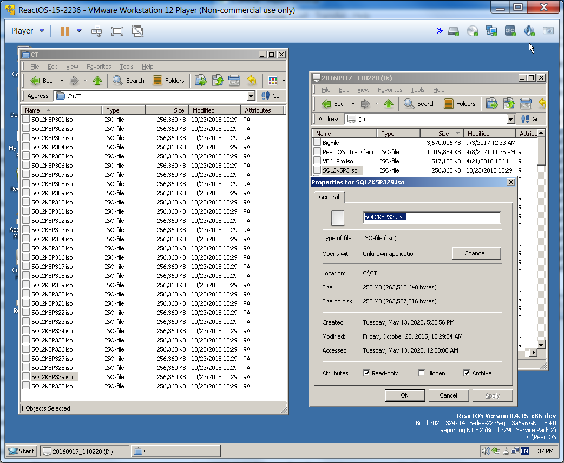Image resolution: width=564 pixels, height=463 pixels.
Task: Click the Delete icon in the D: window toolbar
Action: coord(526,104)
